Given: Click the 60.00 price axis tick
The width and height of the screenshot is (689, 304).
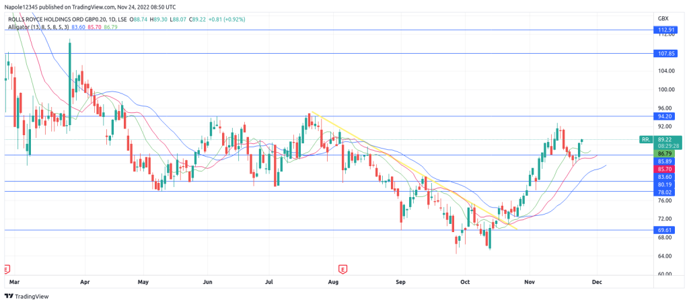Looking at the screenshot, I should (665, 274).
